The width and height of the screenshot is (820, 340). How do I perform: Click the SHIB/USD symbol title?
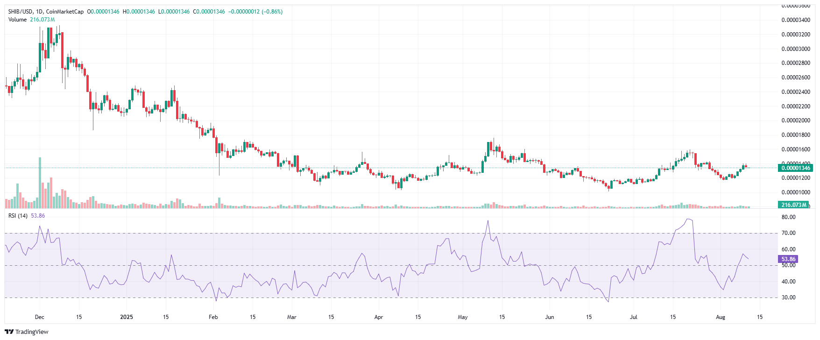21,12
